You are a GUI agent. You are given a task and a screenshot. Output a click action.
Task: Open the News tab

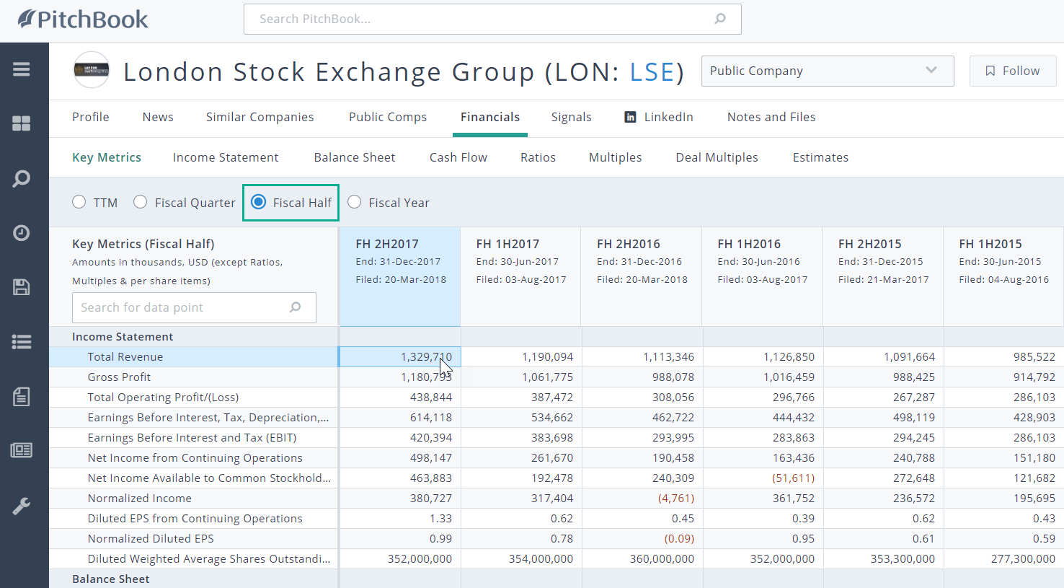[x=158, y=117]
